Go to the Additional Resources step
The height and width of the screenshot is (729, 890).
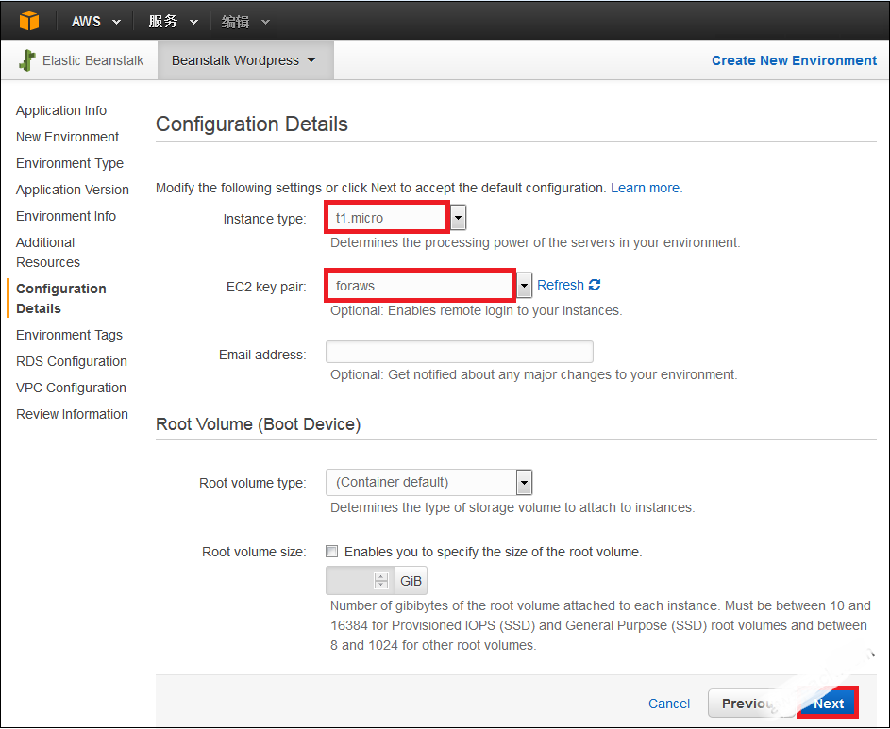[48, 253]
